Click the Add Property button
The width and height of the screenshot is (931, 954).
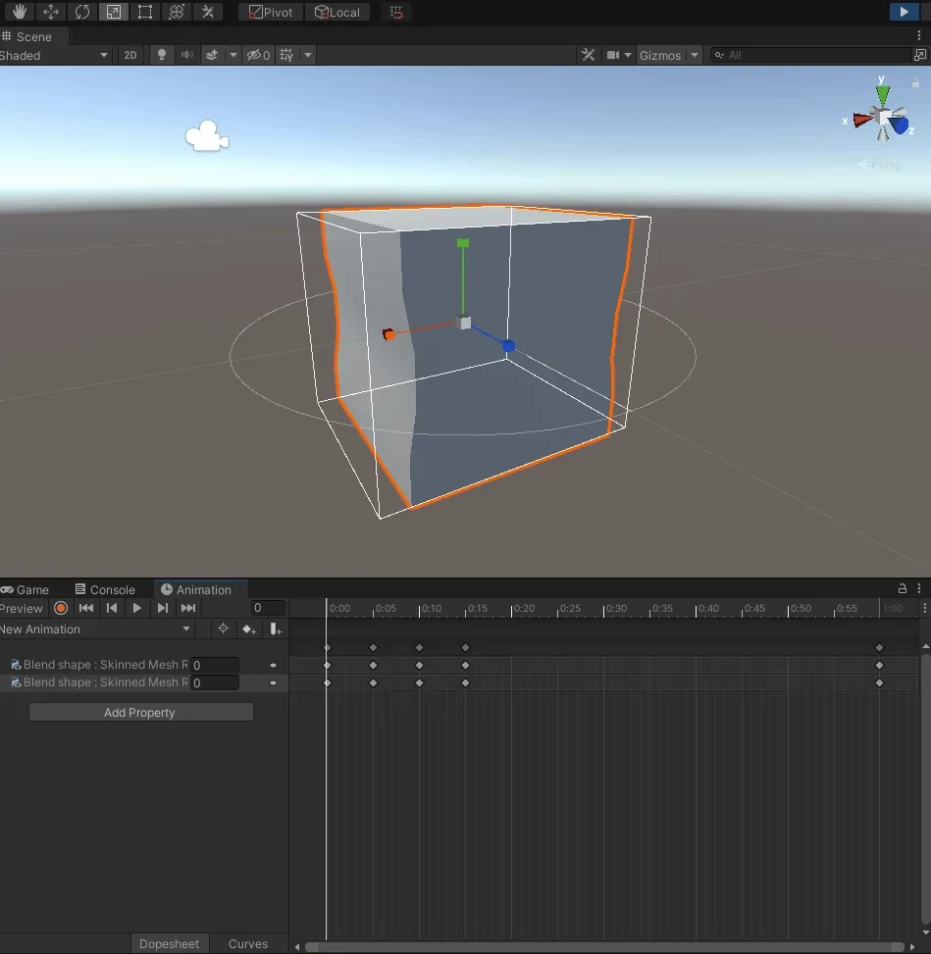(x=140, y=713)
